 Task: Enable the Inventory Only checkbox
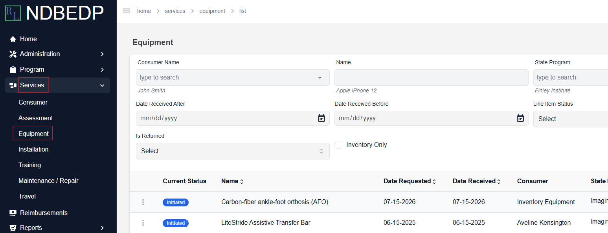(338, 145)
